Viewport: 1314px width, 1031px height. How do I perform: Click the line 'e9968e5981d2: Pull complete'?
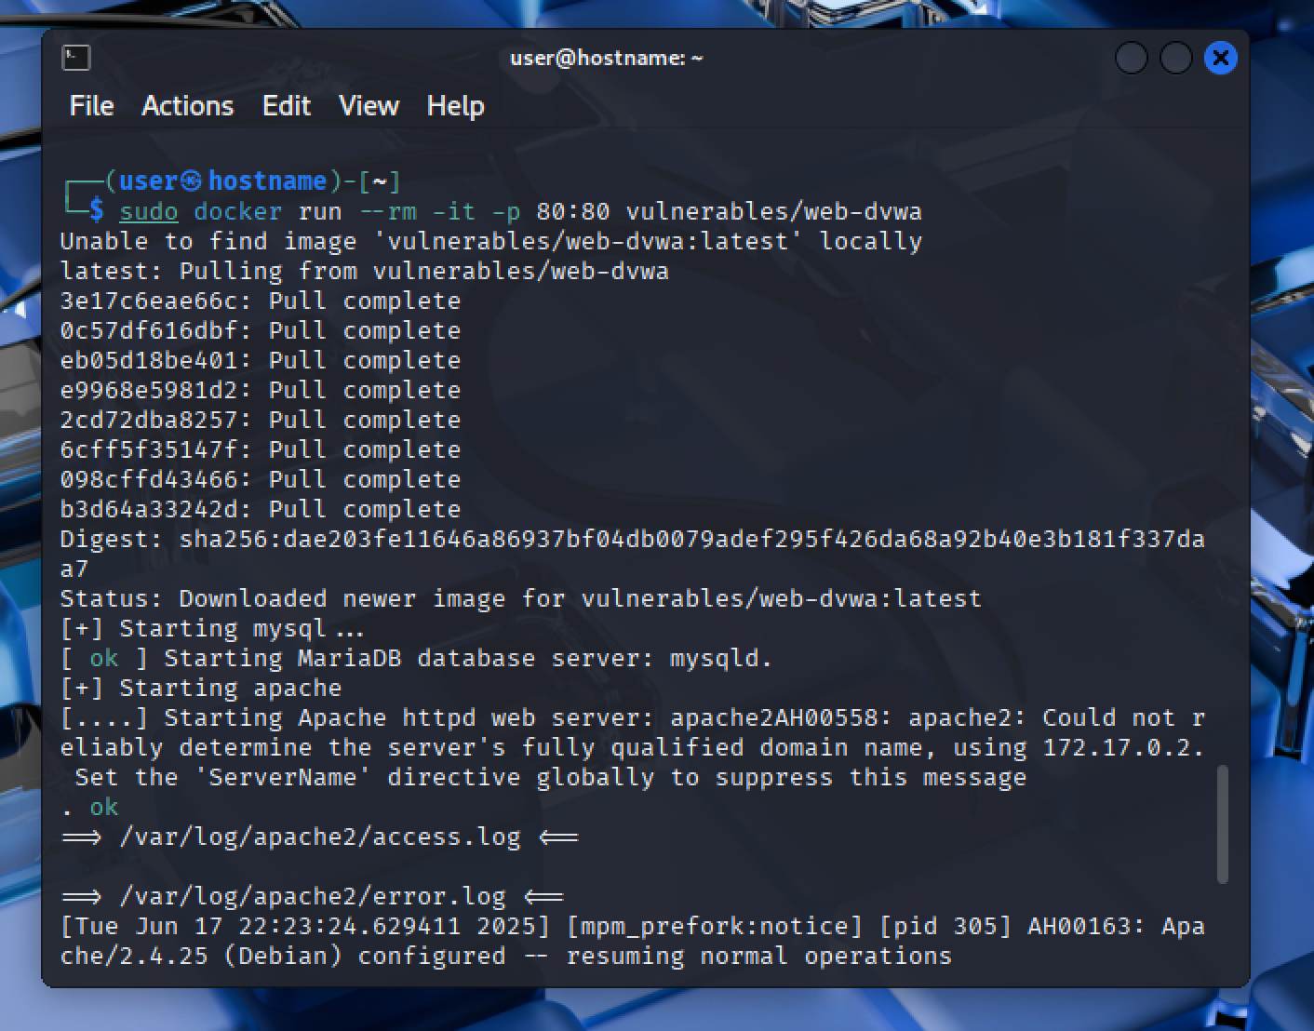point(261,390)
